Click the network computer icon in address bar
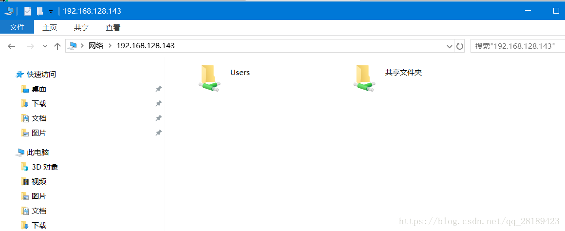Viewport: 565px width, 231px height. (73, 46)
